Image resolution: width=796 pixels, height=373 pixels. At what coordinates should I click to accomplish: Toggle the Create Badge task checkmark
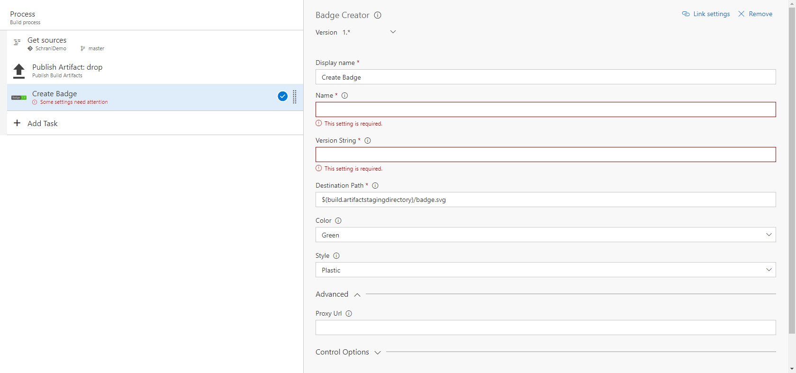282,96
